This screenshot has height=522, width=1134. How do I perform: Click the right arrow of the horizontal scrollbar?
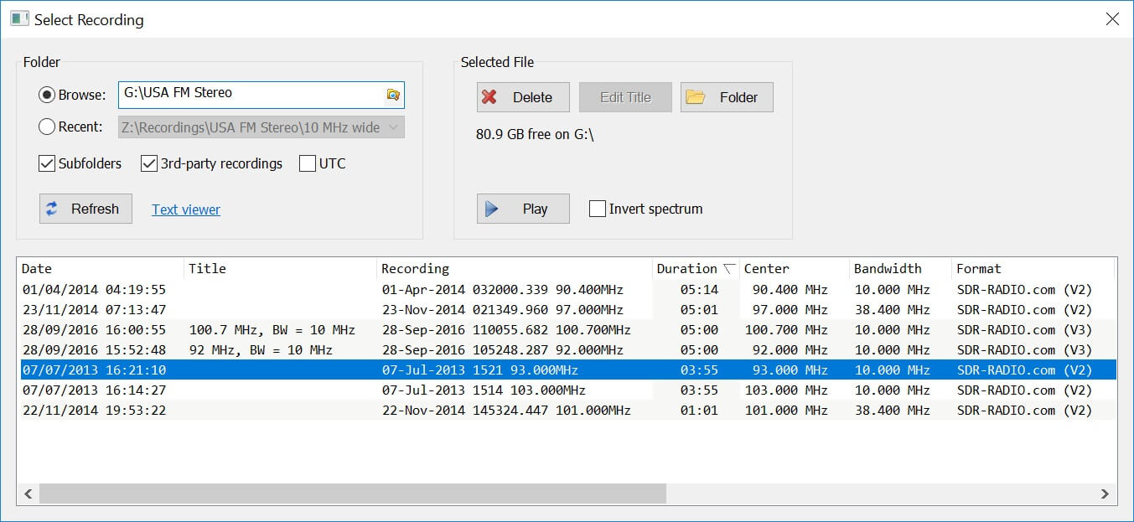click(1105, 494)
